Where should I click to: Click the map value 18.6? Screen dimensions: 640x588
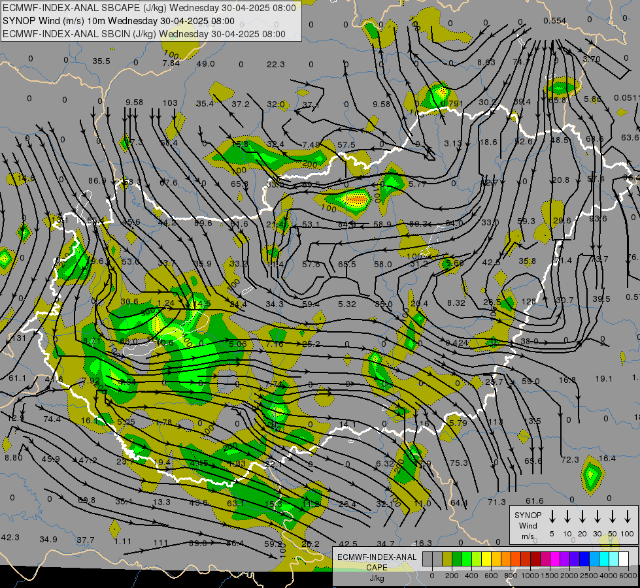click(x=488, y=142)
